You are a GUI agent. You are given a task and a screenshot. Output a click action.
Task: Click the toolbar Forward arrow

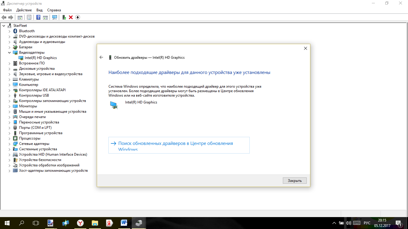click(10, 17)
